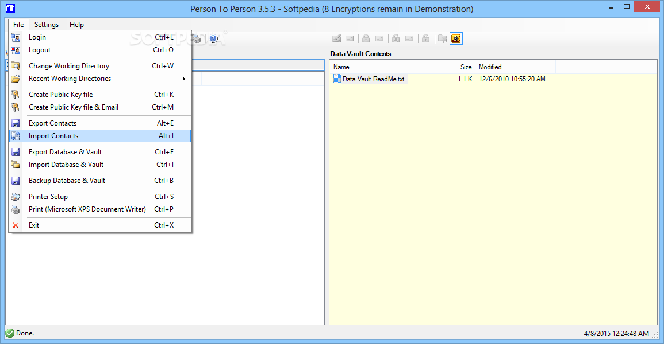Select Import Database & Vault

pos(101,165)
